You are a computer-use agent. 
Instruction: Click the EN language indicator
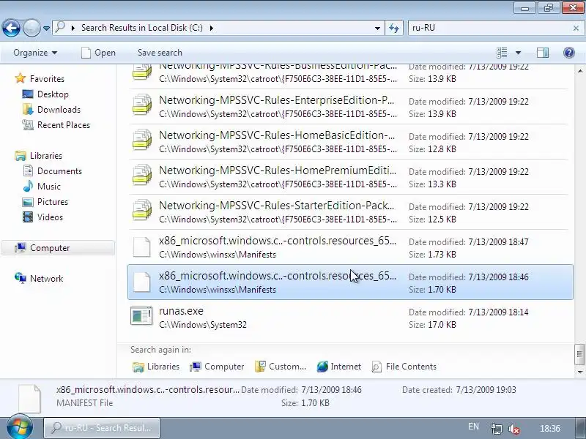click(473, 427)
